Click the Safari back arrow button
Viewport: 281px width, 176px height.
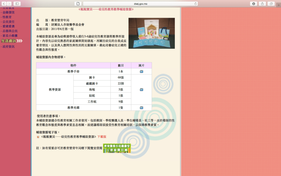point(4,4)
